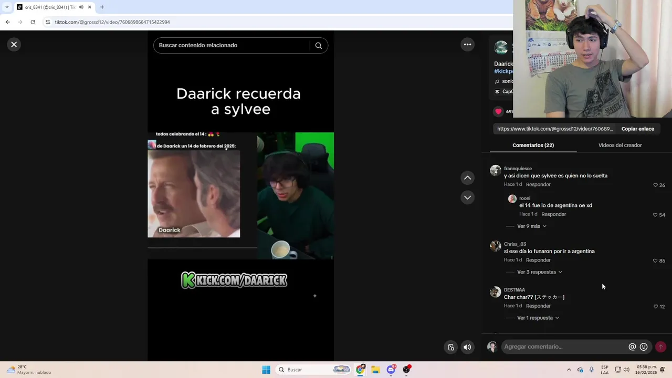
Task: Click the browser back arrow
Action: (7, 22)
